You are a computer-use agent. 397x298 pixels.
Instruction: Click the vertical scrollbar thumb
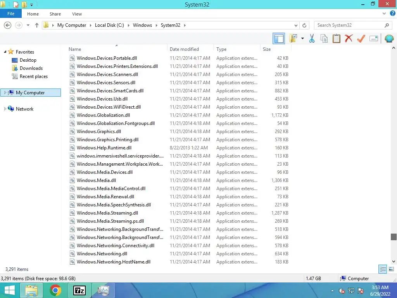click(394, 237)
